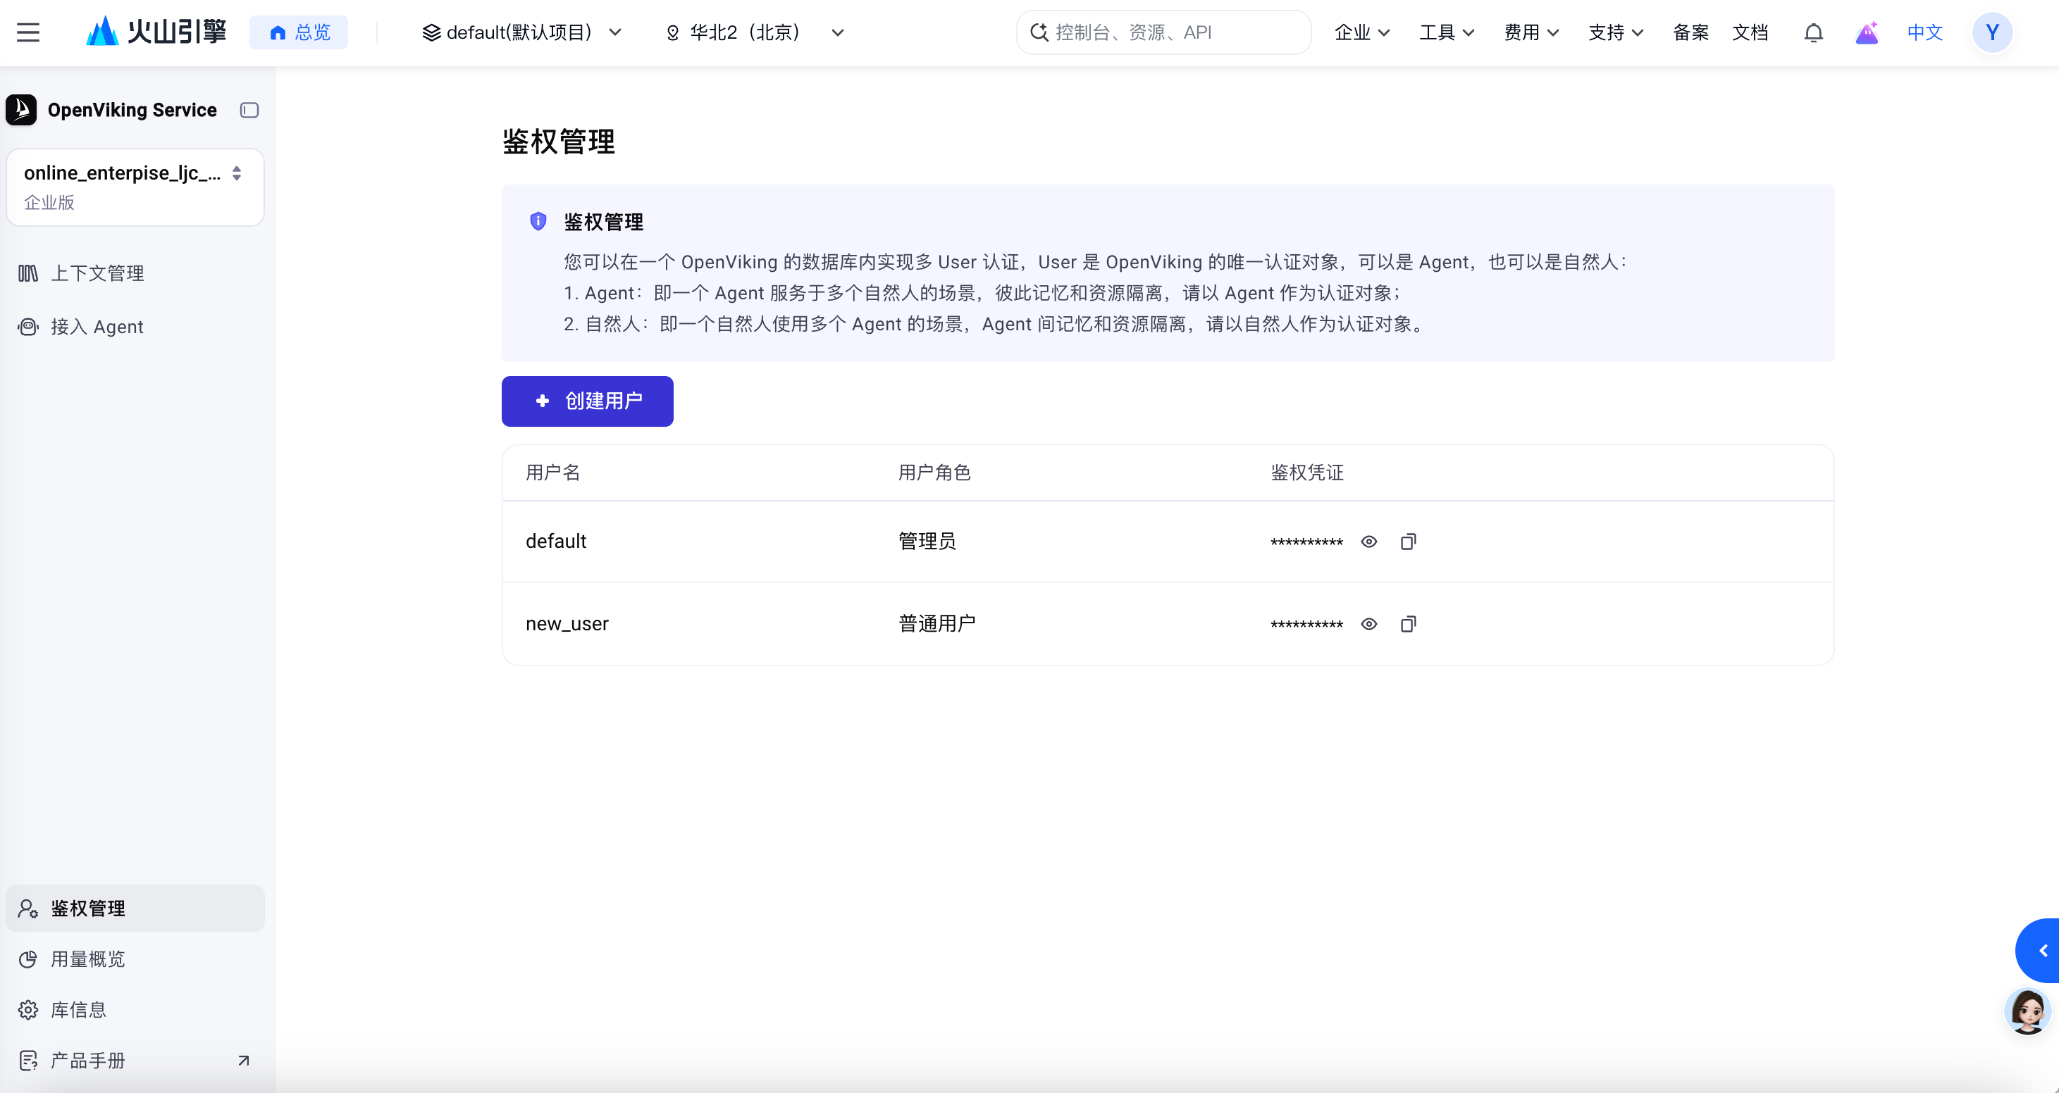2059x1093 pixels.
Task: Open 用量概览 in the sidebar
Action: click(135, 958)
